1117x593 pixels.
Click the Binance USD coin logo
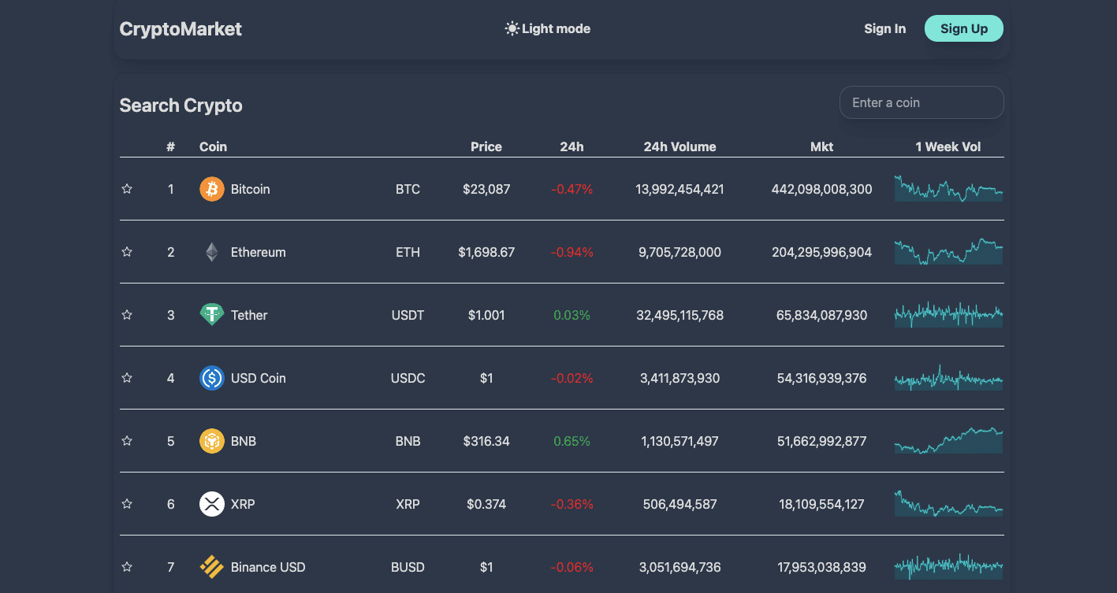point(212,567)
